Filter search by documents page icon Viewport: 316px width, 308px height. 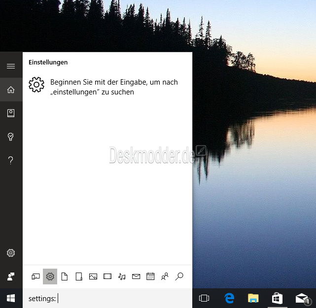click(65, 277)
